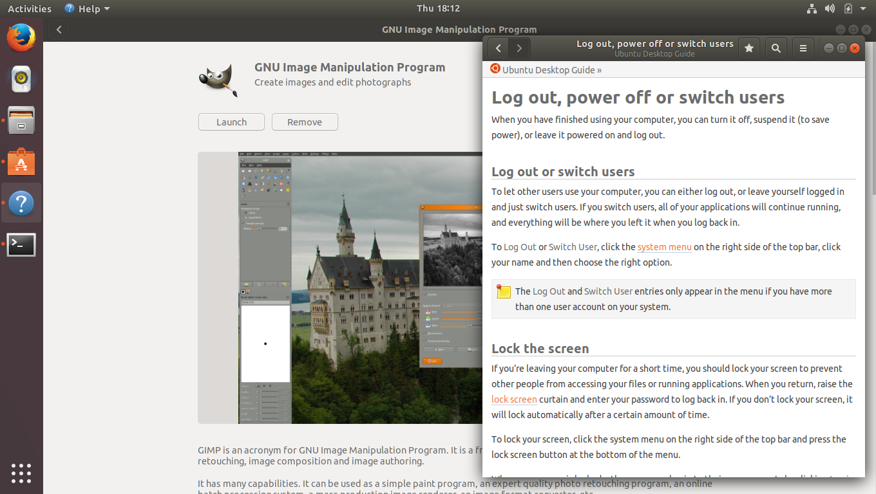Show Applications grid in the dock
This screenshot has height=494, width=876.
(21, 473)
